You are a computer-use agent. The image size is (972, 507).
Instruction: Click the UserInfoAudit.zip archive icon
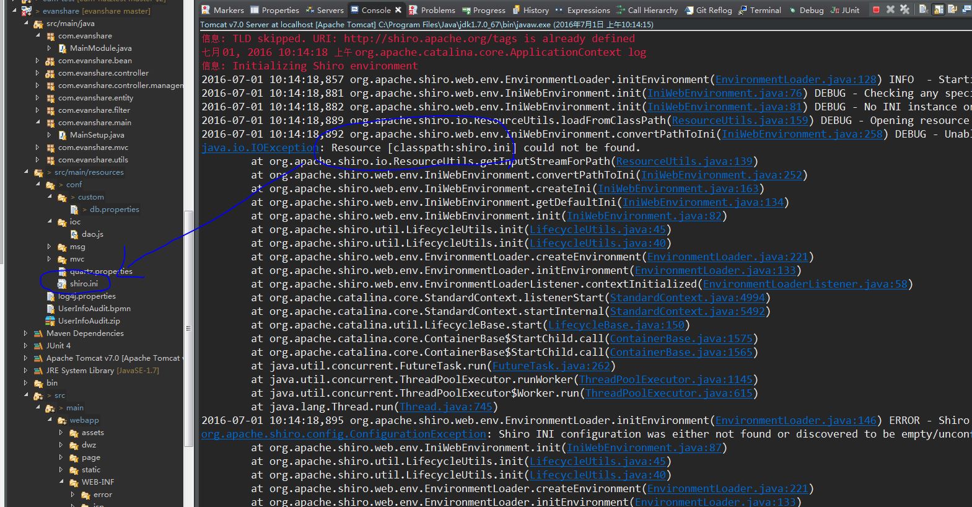pos(50,321)
